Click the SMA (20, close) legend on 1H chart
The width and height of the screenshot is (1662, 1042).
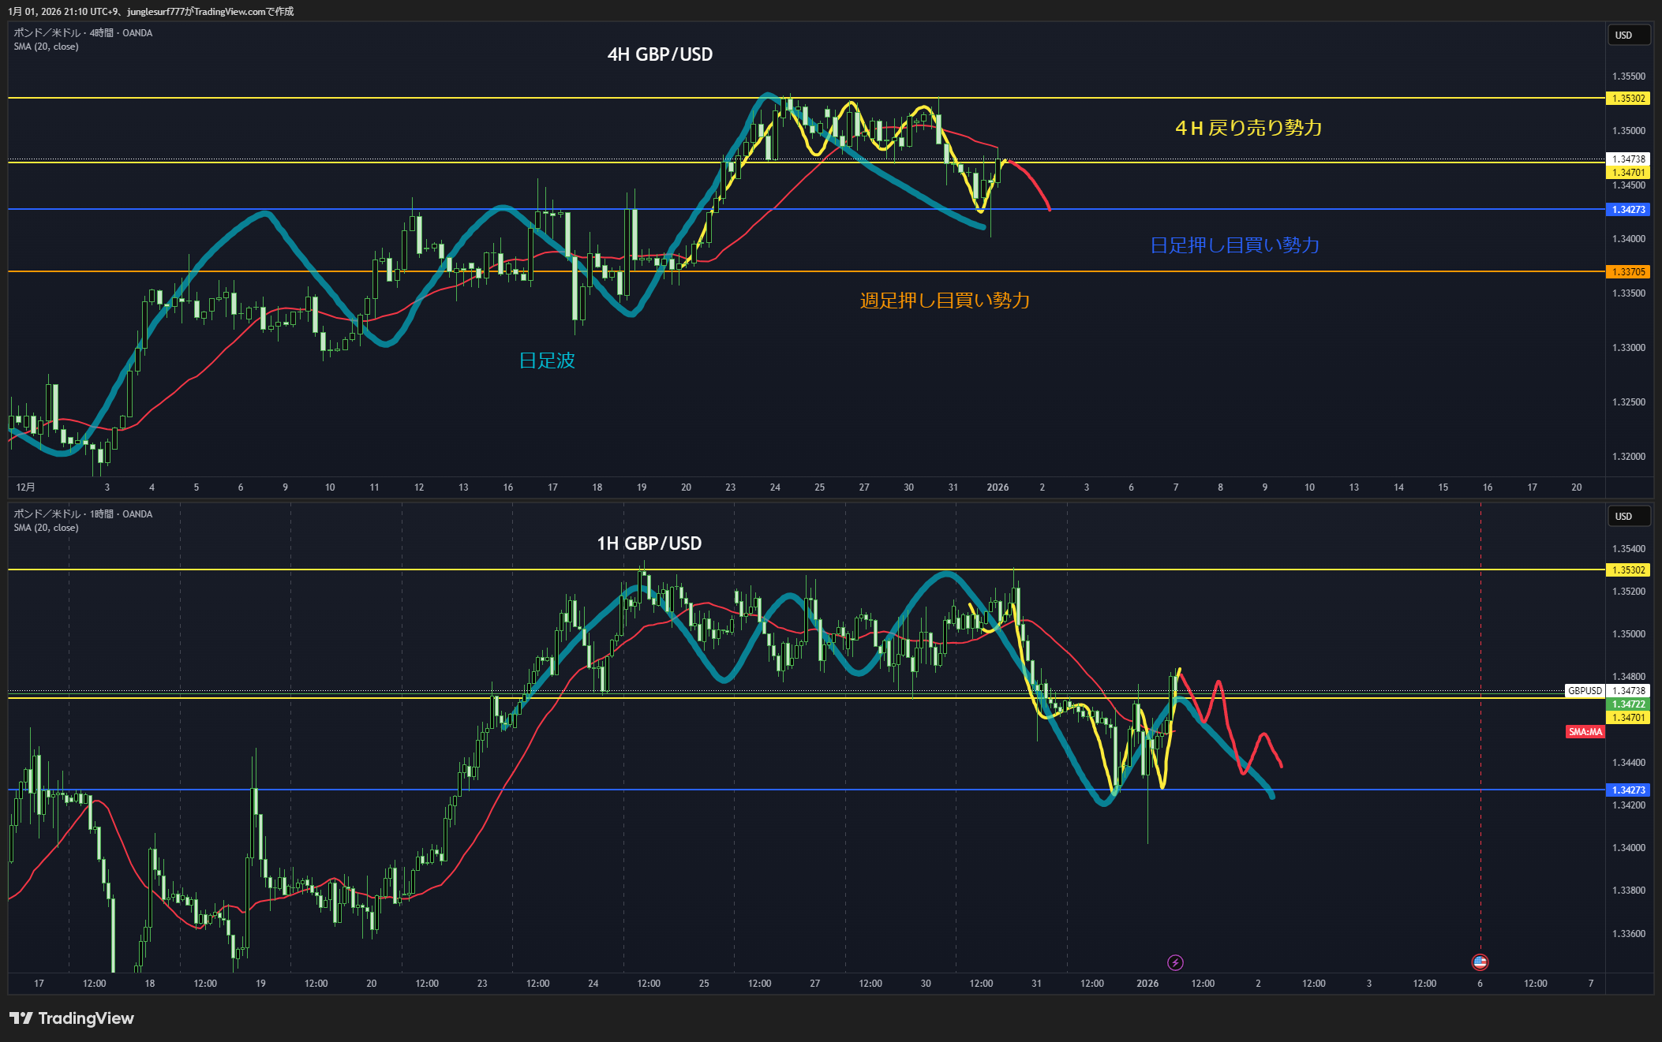click(x=46, y=528)
